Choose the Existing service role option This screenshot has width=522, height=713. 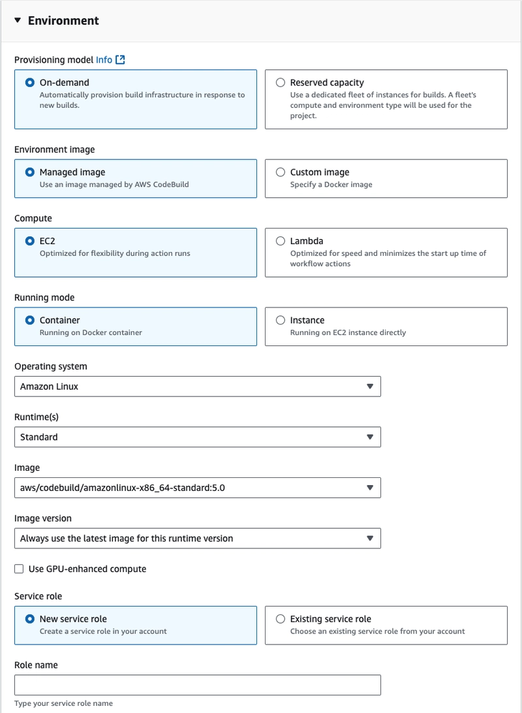[x=281, y=619]
